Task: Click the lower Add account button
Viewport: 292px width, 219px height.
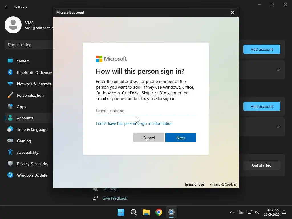Action: coord(262,106)
